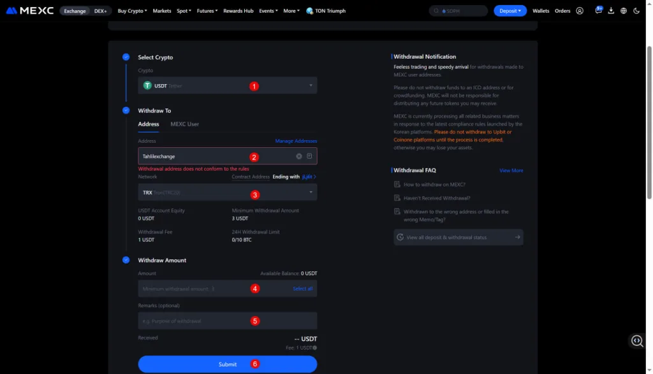
Task: Click the Minimum Withdrawal Amount '3 USDT' value
Action: coord(240,219)
